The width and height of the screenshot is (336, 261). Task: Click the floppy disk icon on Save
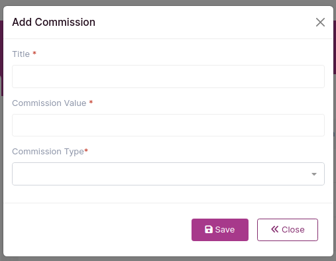(x=209, y=229)
